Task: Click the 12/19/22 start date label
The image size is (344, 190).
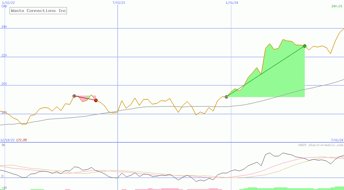Action: pyautogui.click(x=7, y=140)
